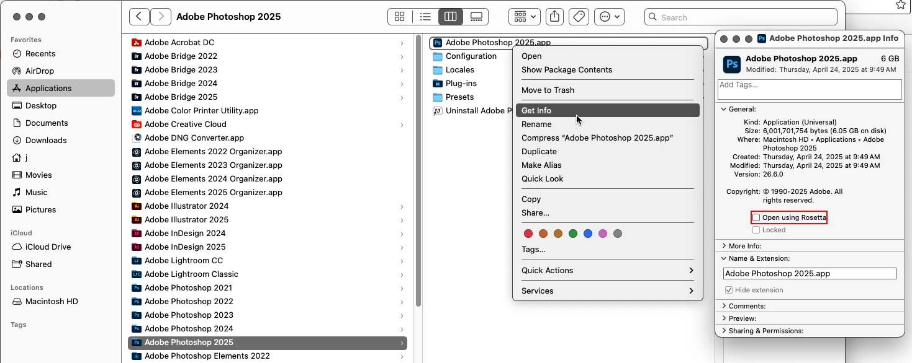The width and height of the screenshot is (912, 363).
Task: Select the Adobe Acrobat DC folder
Action: coord(268,42)
